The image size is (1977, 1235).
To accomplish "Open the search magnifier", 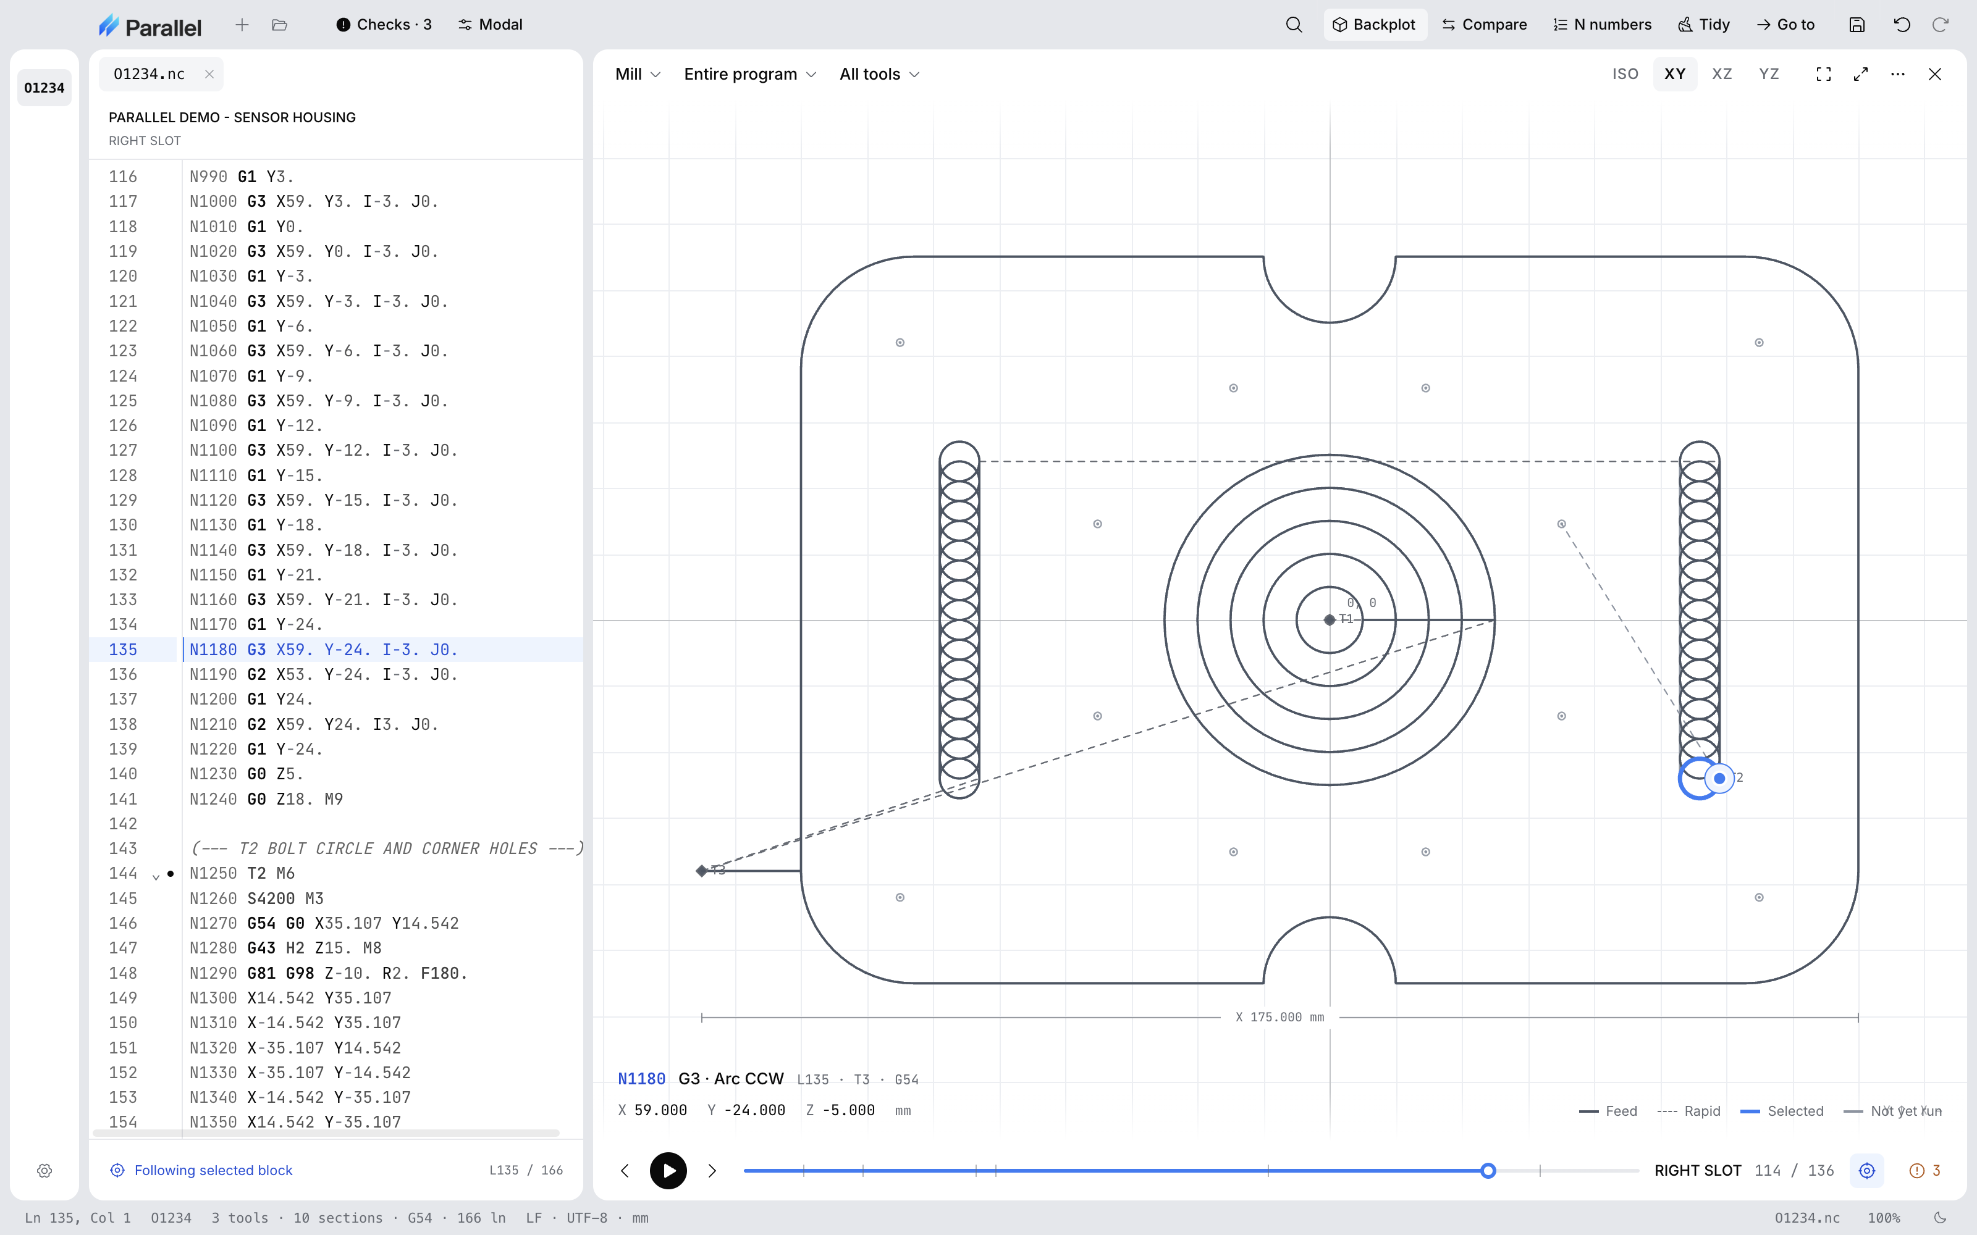I will (1294, 25).
